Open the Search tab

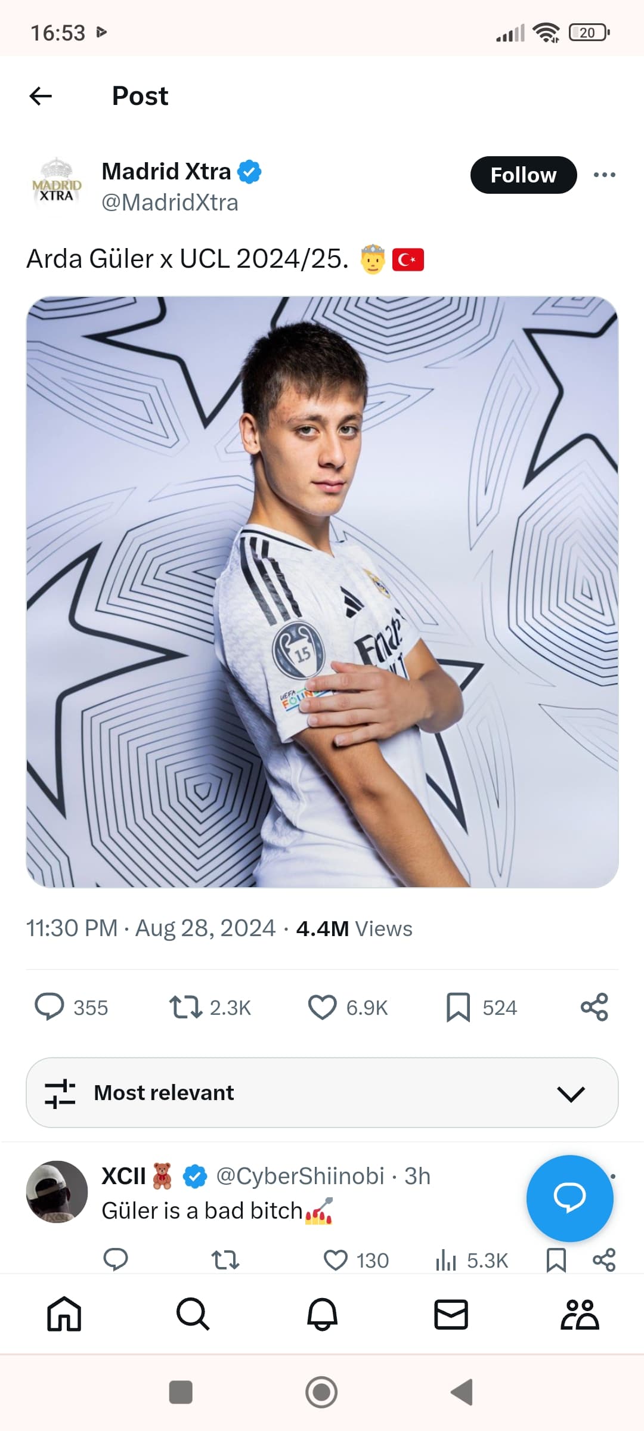coord(193,1314)
